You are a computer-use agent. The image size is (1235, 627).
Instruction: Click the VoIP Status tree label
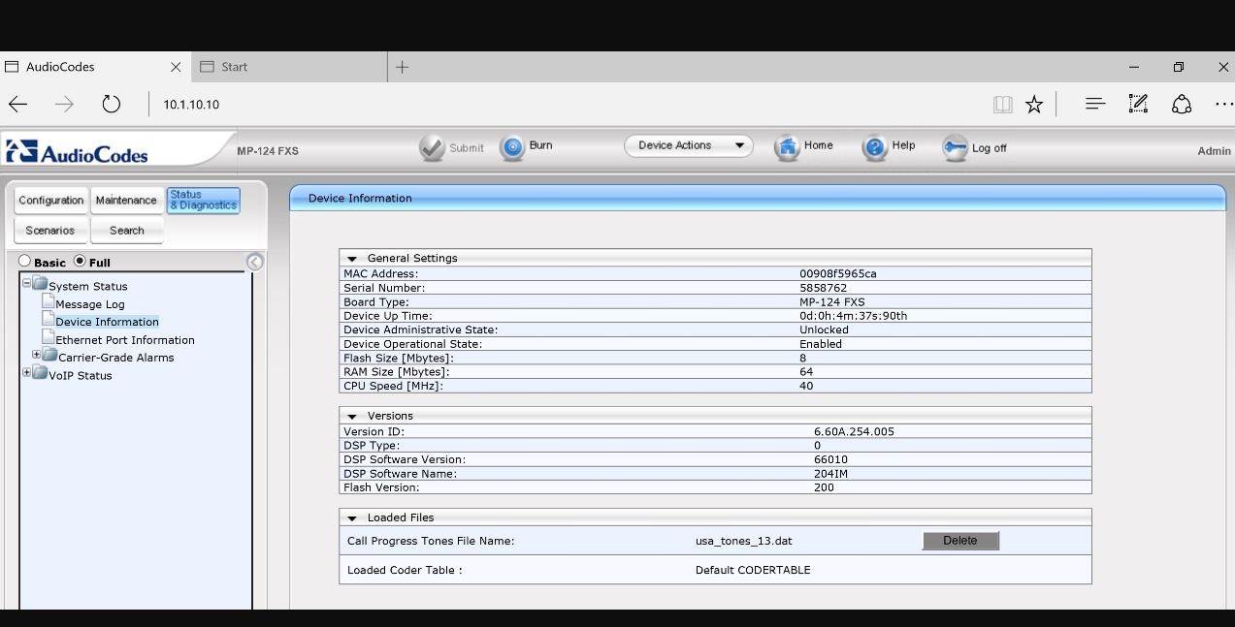(x=81, y=376)
